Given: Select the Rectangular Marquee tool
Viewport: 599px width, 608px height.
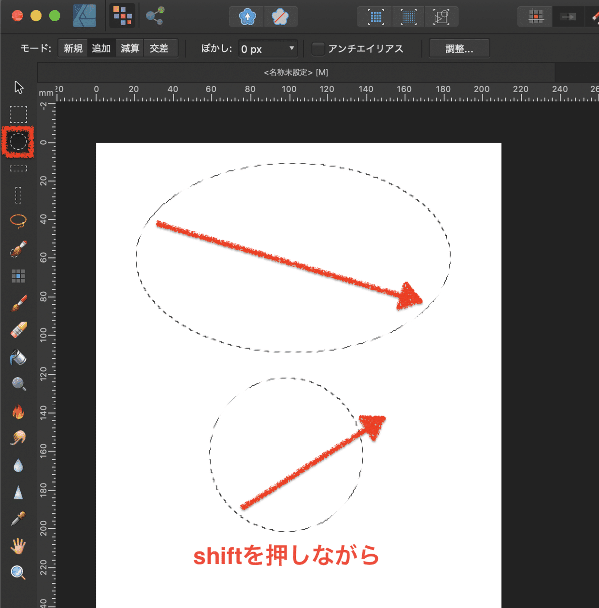Looking at the screenshot, I should (19, 114).
